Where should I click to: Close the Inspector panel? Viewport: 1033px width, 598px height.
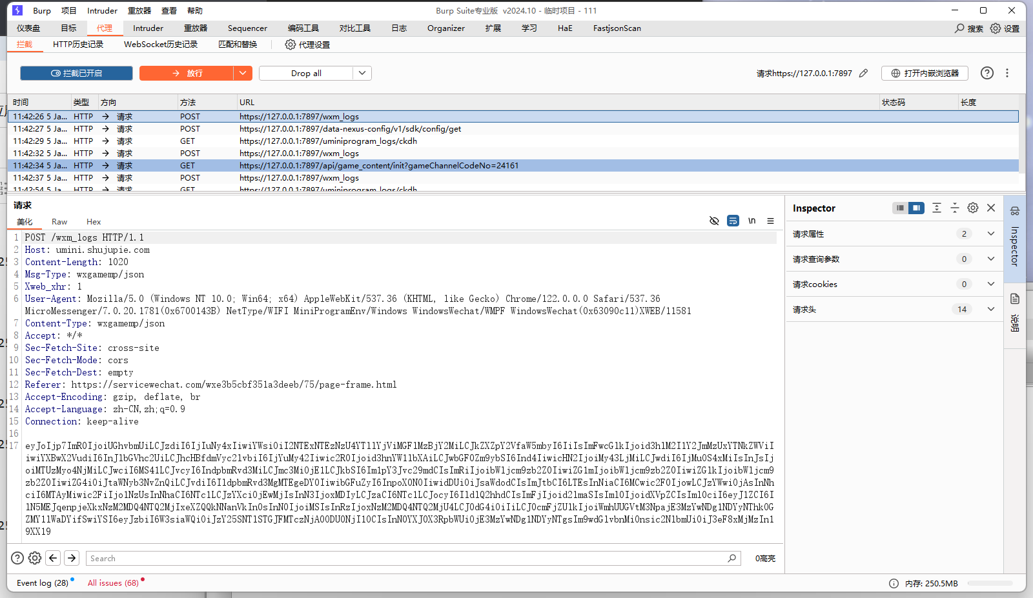tap(991, 208)
